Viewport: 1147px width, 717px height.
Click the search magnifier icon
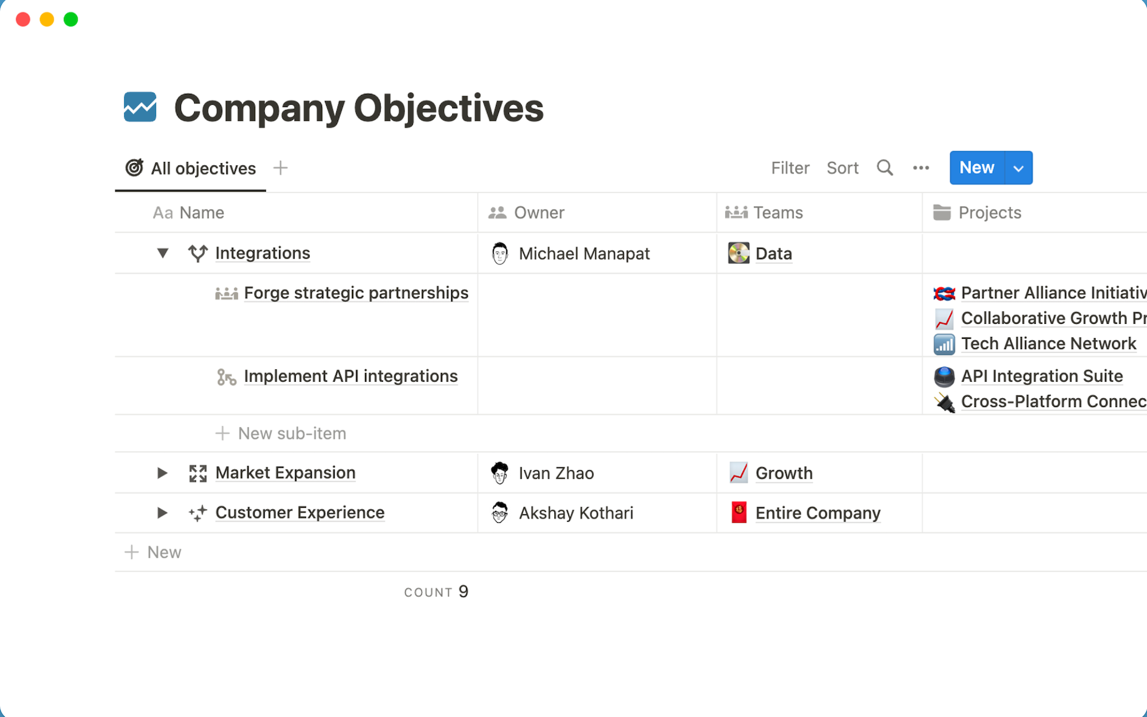click(885, 168)
